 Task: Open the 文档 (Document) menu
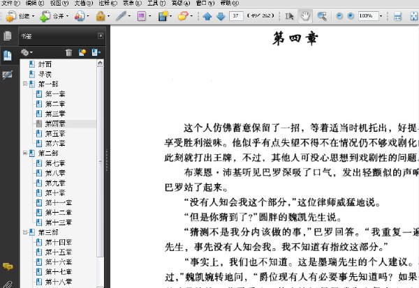point(84,3)
